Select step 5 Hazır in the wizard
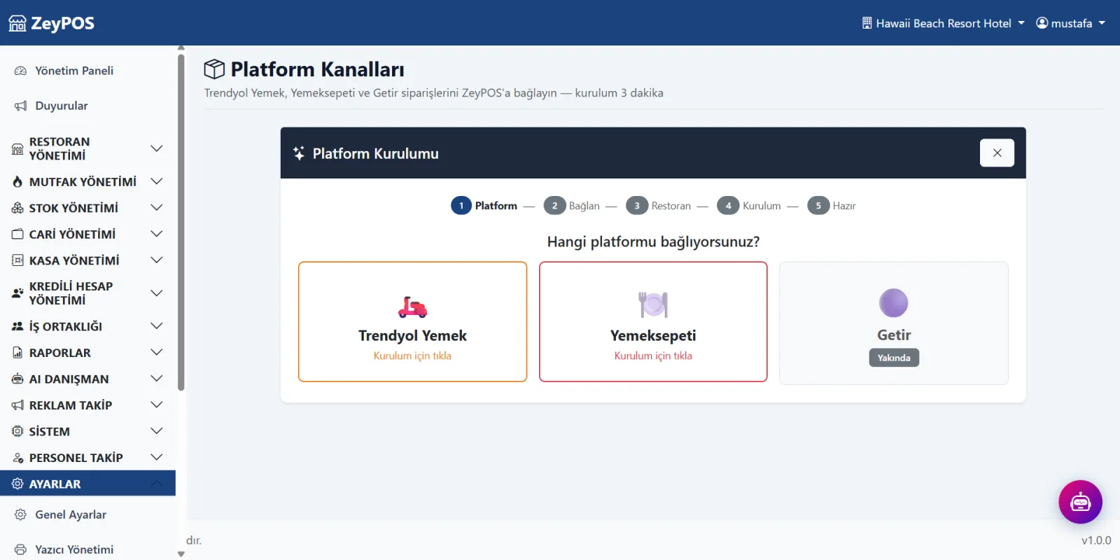This screenshot has width=1120, height=560. pyautogui.click(x=832, y=206)
